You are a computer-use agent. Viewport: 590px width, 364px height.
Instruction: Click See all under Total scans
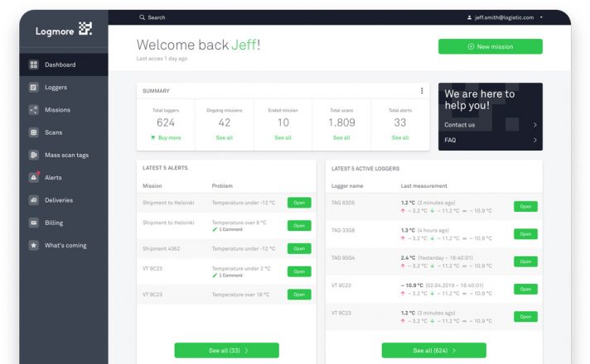[x=341, y=137]
